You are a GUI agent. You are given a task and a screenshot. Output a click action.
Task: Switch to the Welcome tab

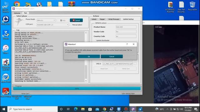[17, 13]
